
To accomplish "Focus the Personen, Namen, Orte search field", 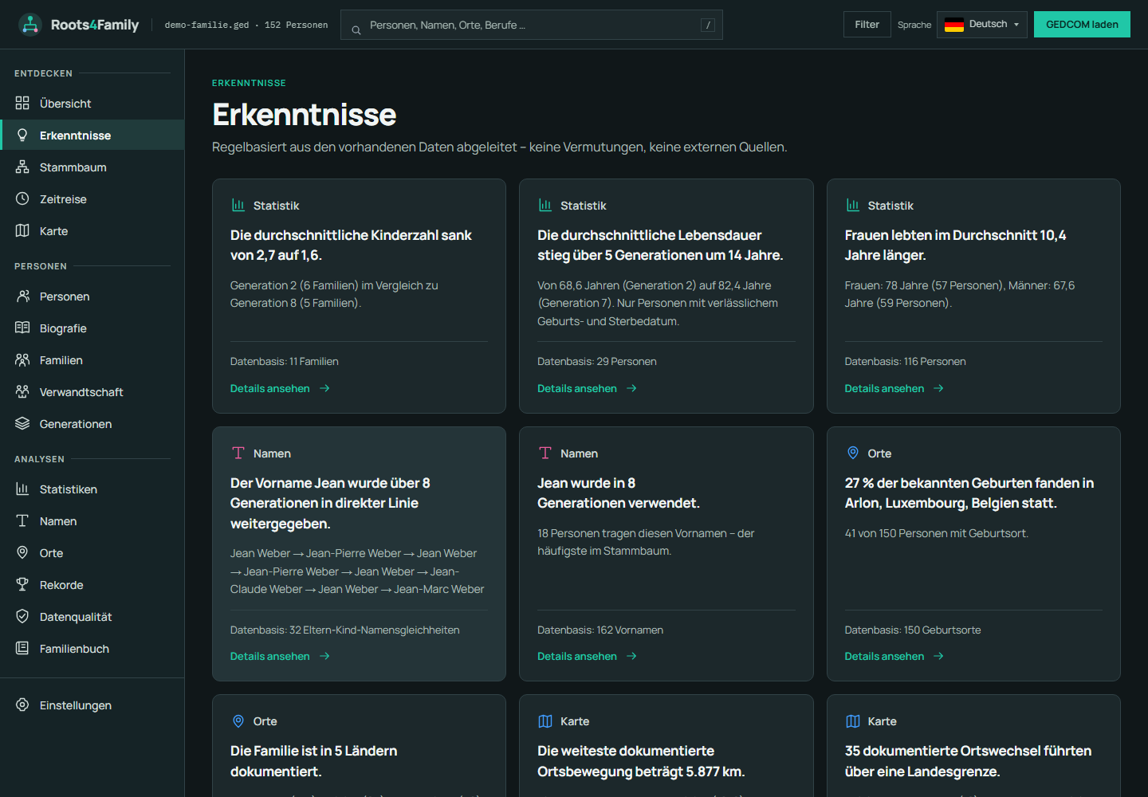I will tap(532, 25).
